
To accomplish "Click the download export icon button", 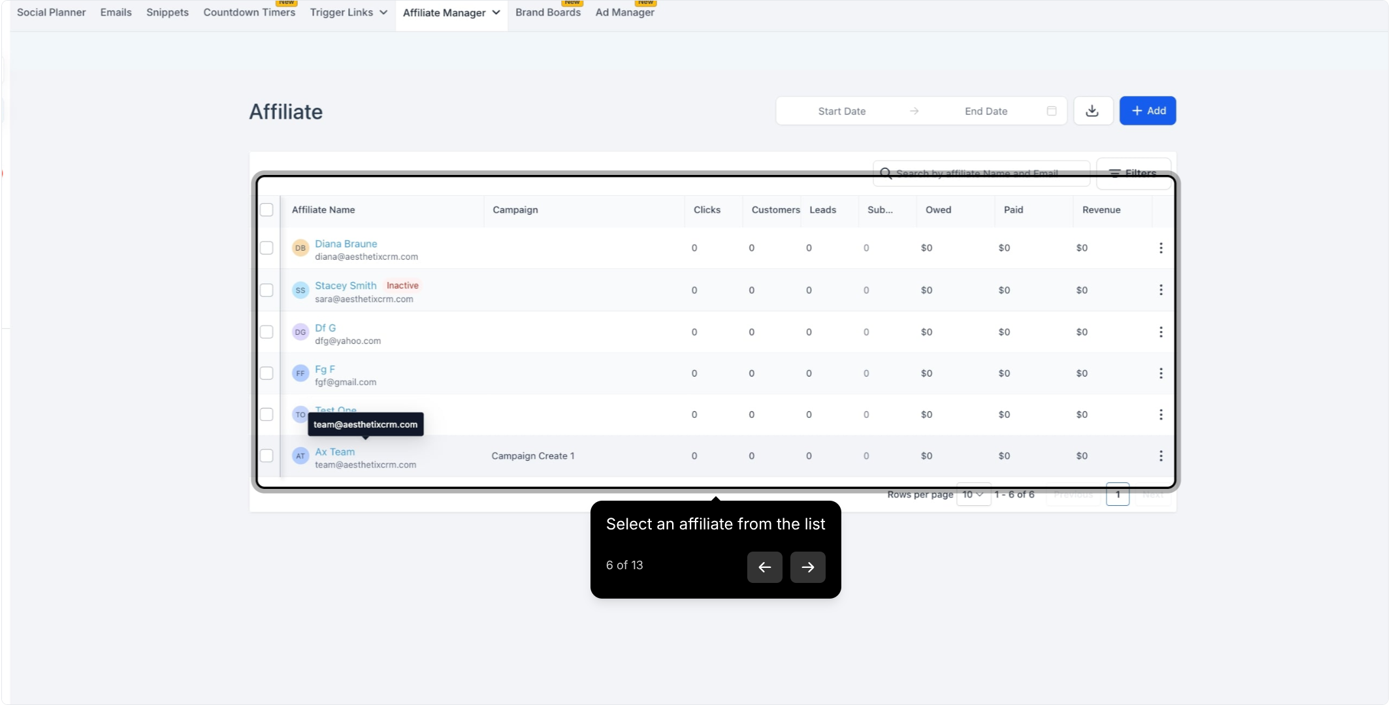I will (1093, 111).
